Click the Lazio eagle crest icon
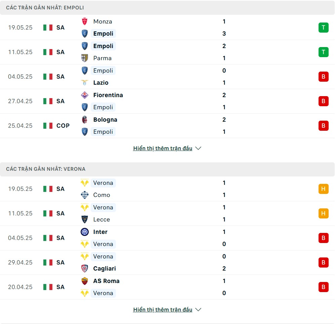The height and width of the screenshot is (324, 335). tap(85, 82)
